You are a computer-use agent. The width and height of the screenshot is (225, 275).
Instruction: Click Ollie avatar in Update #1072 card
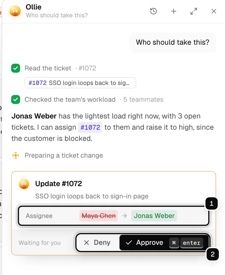coord(24,184)
